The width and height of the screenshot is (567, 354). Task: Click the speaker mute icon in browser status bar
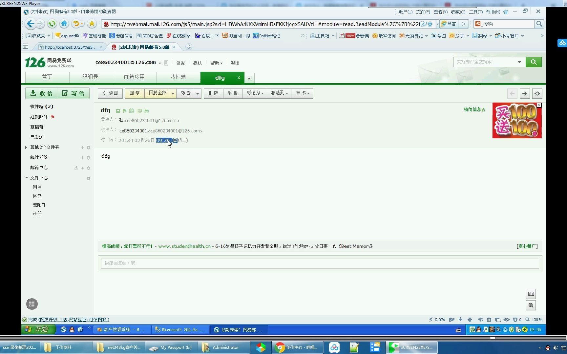[x=480, y=320]
